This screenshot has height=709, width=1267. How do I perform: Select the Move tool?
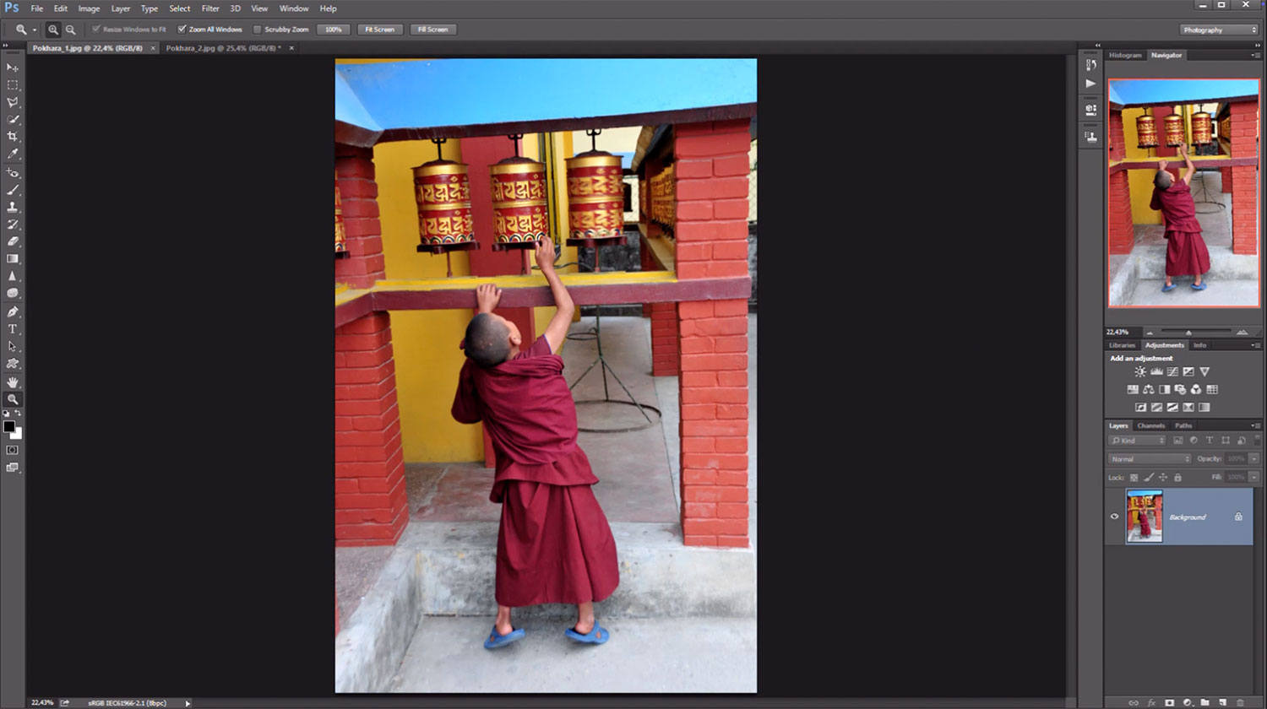click(x=13, y=68)
